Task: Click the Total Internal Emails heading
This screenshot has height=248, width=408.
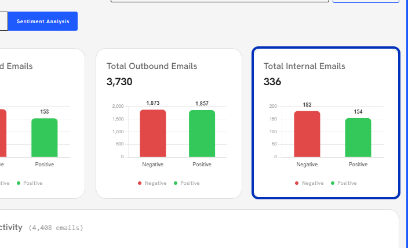Action: (x=304, y=66)
